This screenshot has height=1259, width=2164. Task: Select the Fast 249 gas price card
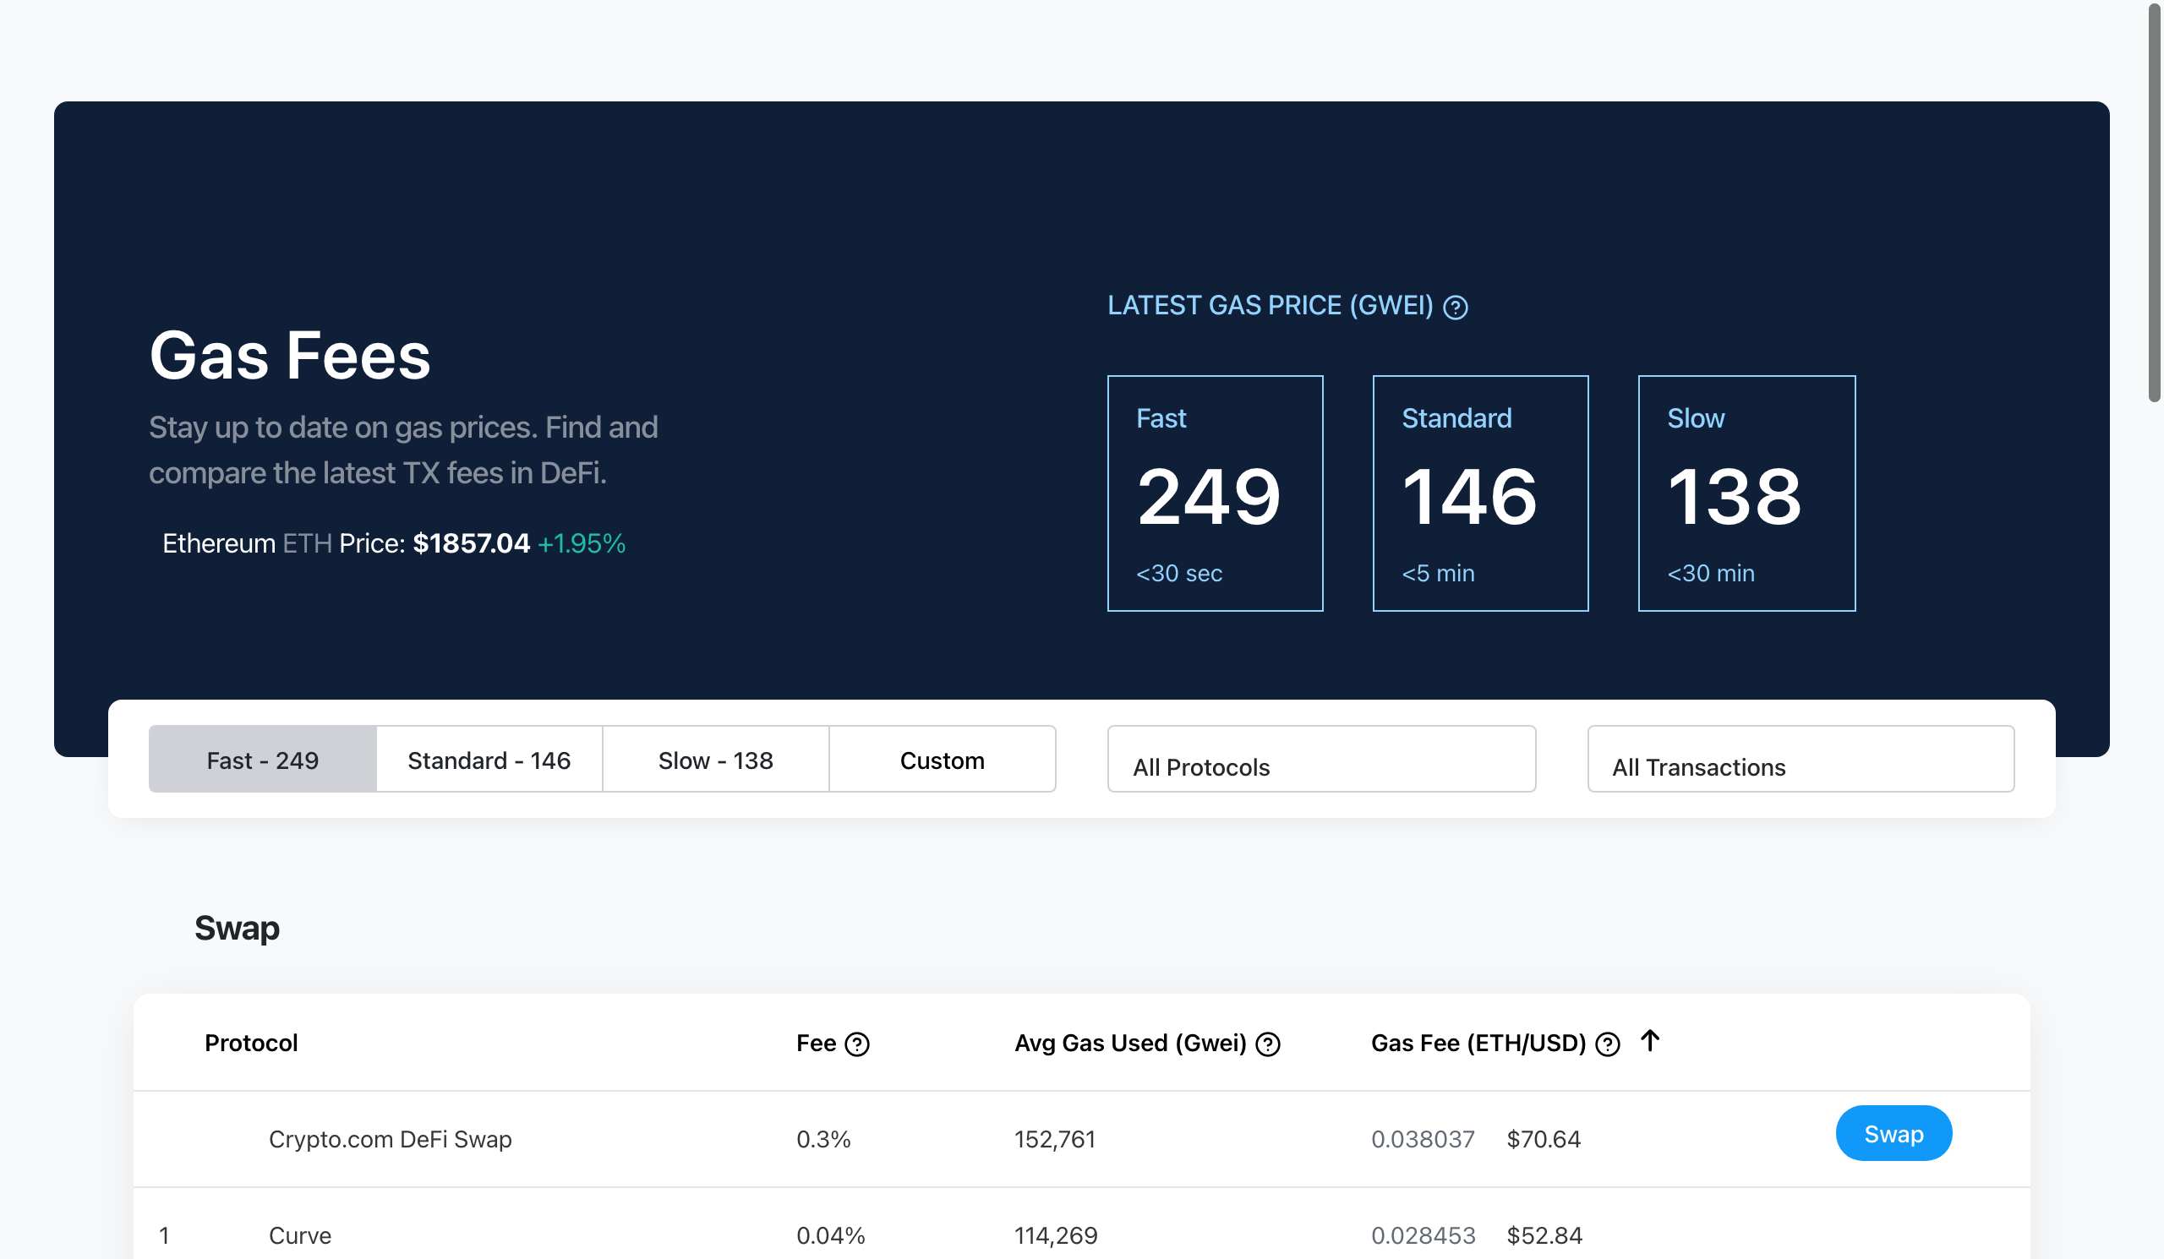coord(1216,493)
